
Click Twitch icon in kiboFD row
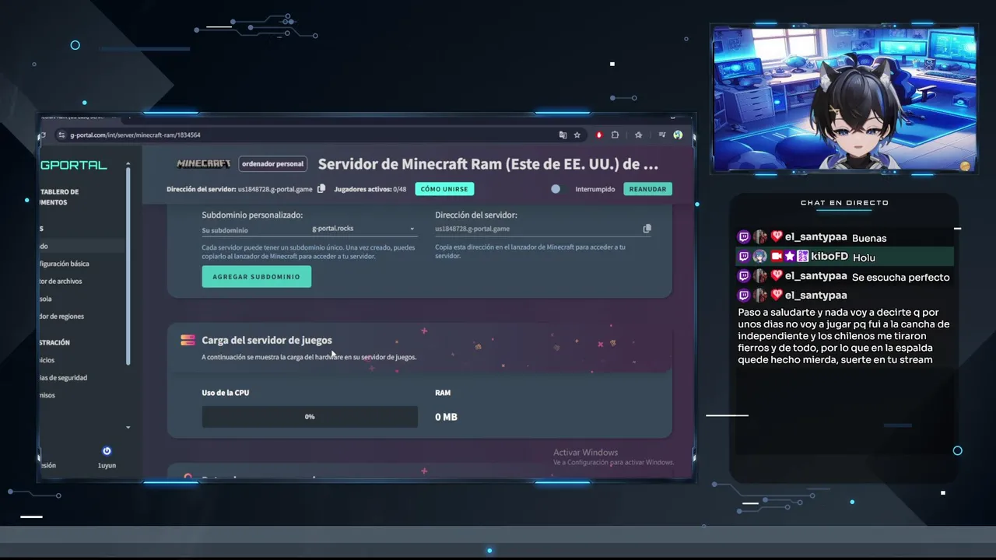coord(743,256)
